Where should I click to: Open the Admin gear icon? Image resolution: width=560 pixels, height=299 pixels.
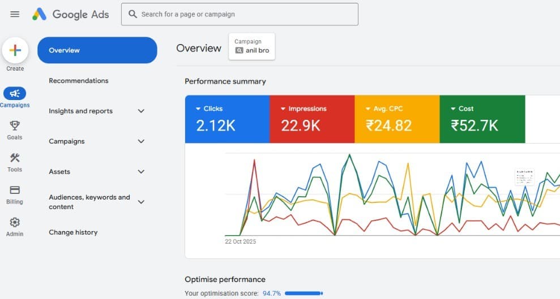(x=15, y=223)
